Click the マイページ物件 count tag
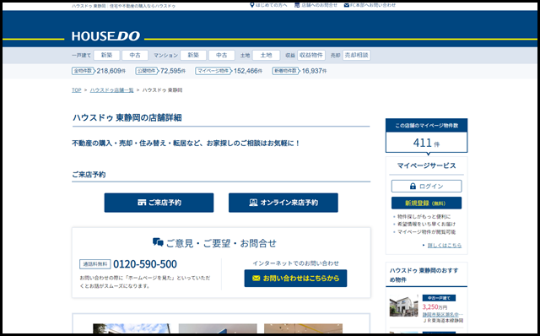540x336 pixels. 213,71
